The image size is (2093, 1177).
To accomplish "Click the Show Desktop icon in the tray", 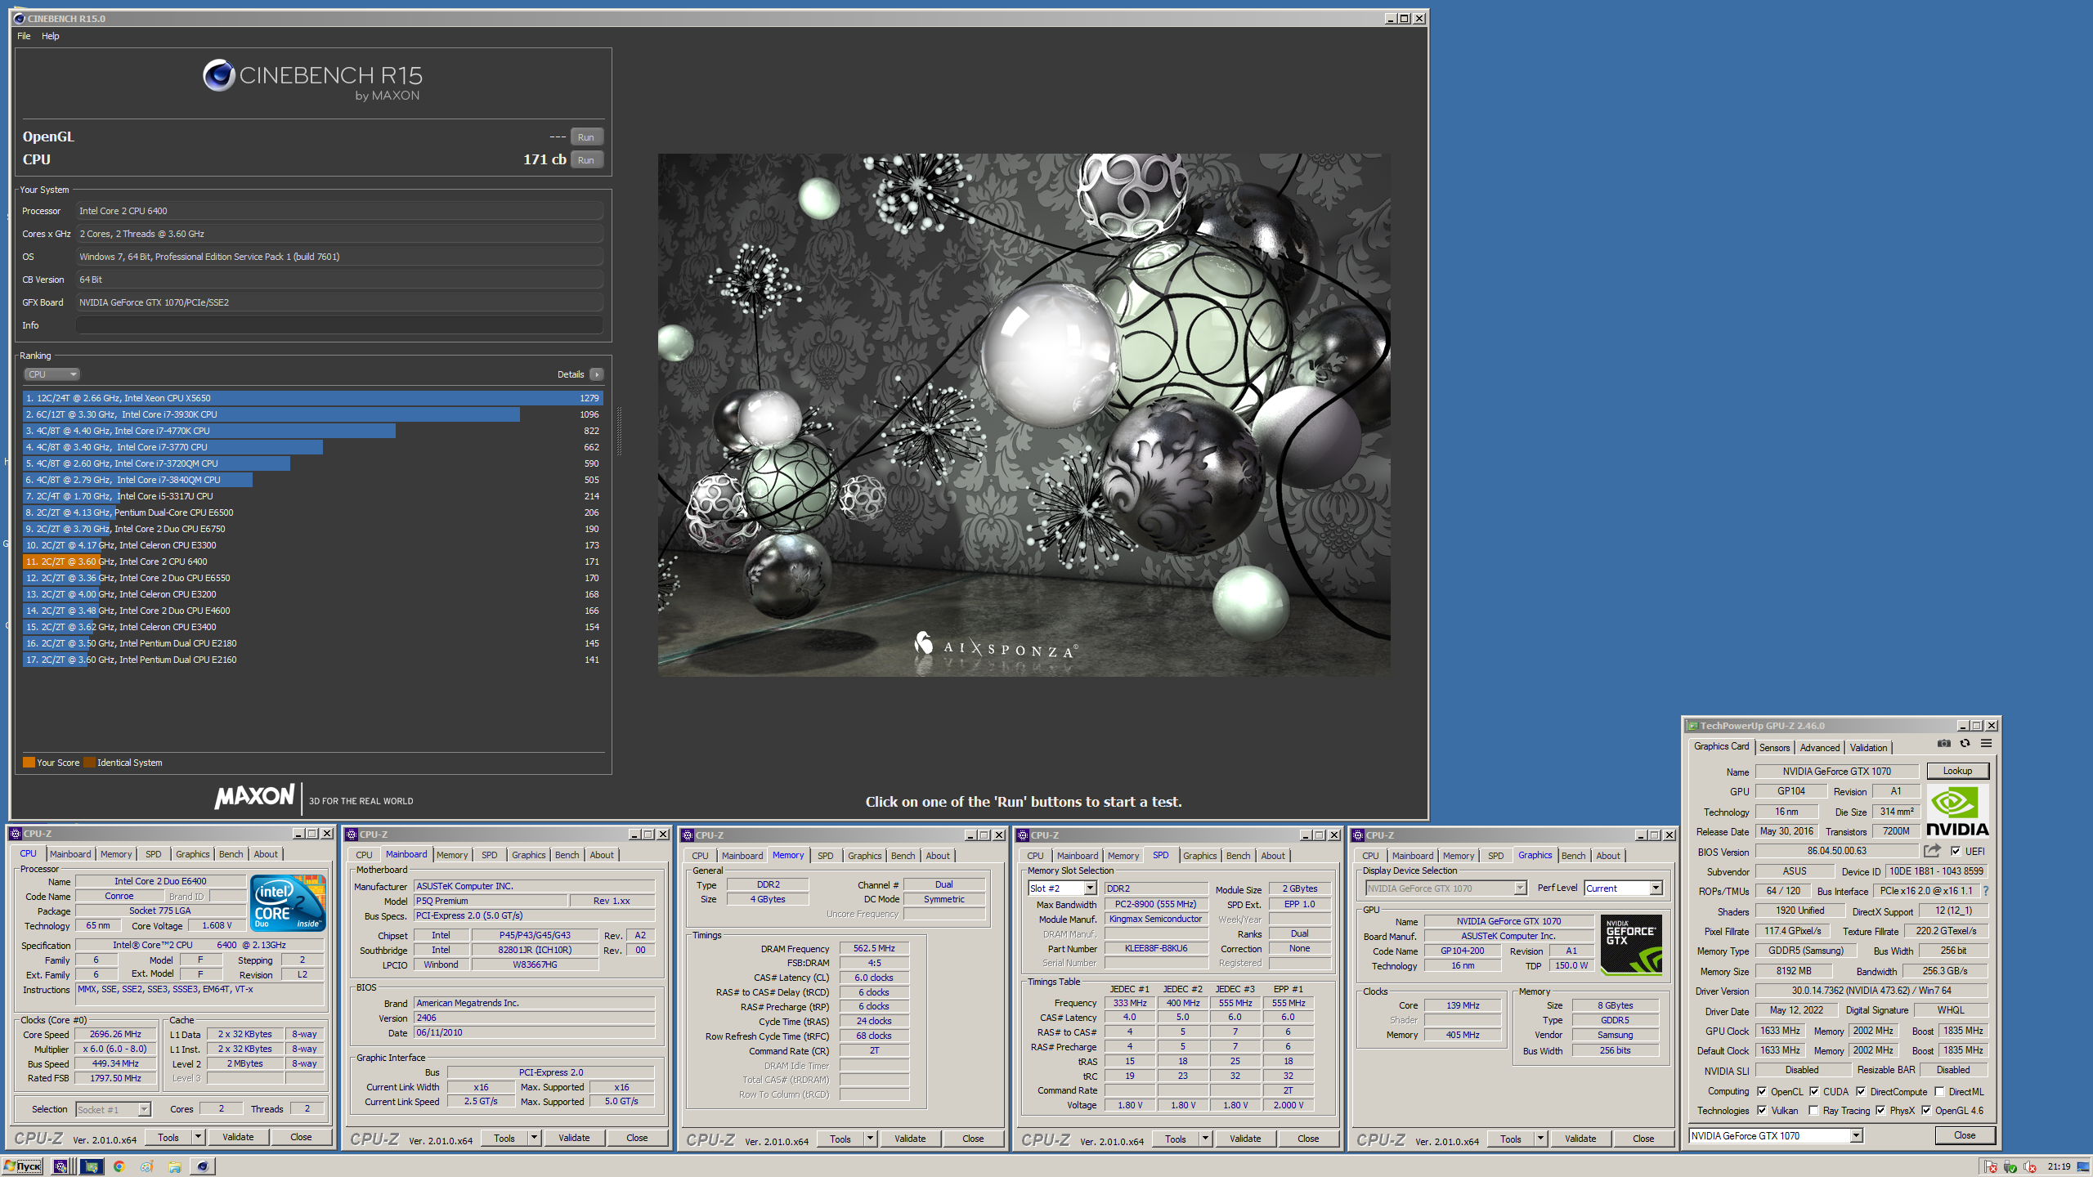I will point(2083,1166).
